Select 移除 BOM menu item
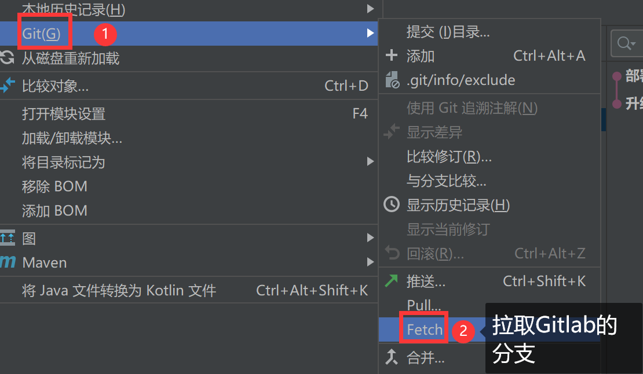The image size is (643, 374). (x=189, y=186)
